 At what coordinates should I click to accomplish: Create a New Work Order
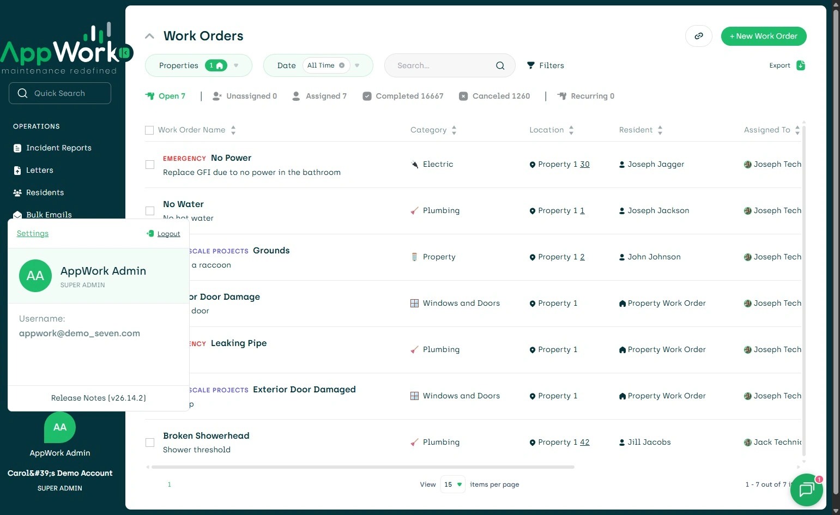(763, 37)
